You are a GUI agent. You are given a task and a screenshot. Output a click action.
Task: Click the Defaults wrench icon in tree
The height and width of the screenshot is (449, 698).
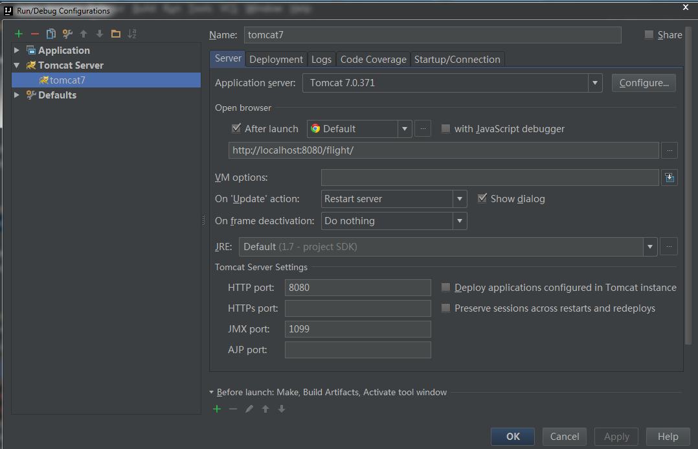pyautogui.click(x=30, y=95)
